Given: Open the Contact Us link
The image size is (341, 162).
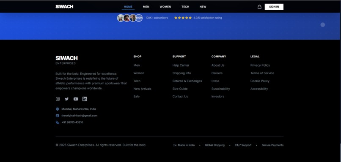Looking at the screenshot, I should pyautogui.click(x=180, y=96).
